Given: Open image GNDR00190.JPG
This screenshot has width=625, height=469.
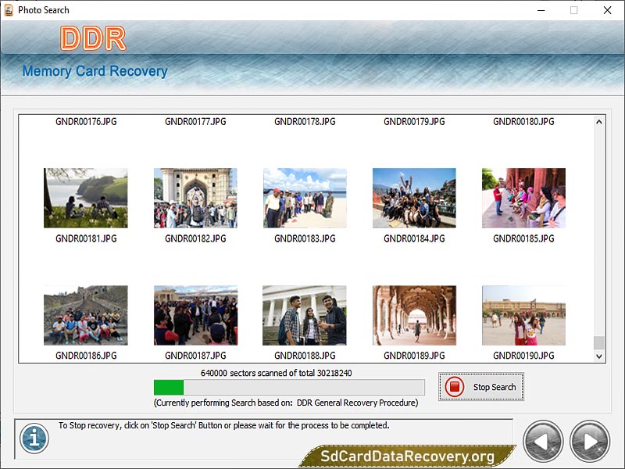Looking at the screenshot, I should coord(523,315).
